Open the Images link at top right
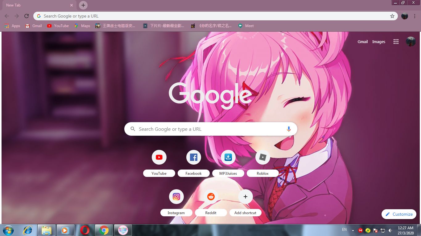This screenshot has width=421, height=236. [378, 42]
